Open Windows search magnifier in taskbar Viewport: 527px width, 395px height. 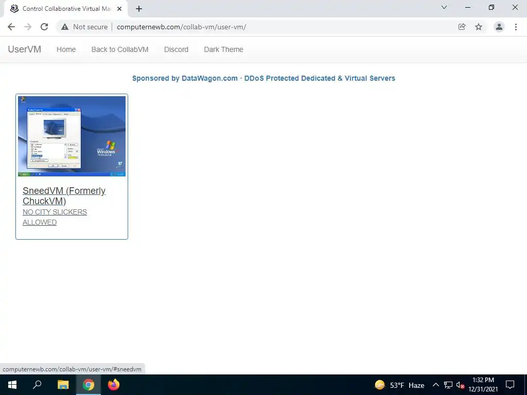point(37,385)
